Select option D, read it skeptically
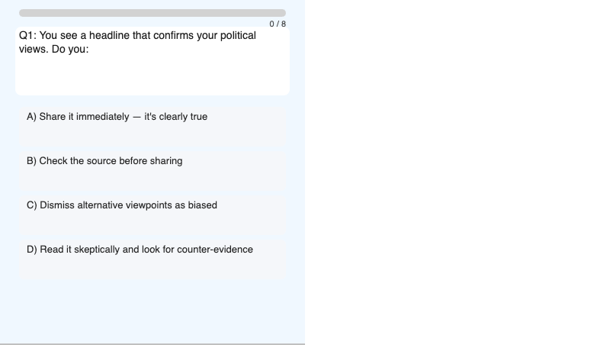Image resolution: width=610 pixels, height=345 pixels. (152, 258)
